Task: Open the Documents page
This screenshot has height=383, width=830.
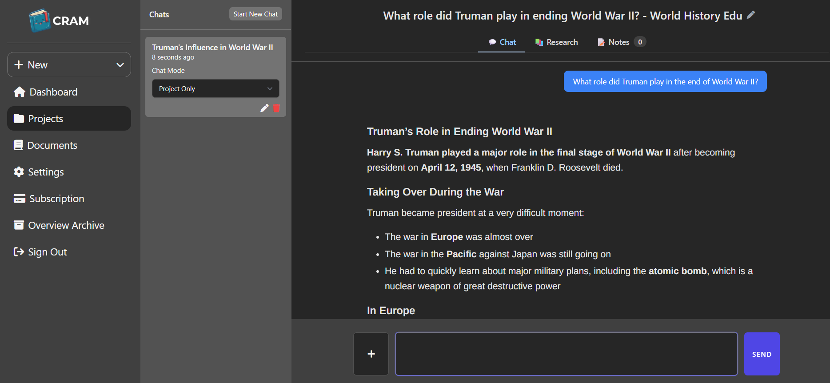Action: [x=69, y=145]
